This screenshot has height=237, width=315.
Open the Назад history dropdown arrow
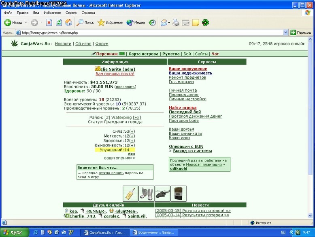(x=26, y=23)
